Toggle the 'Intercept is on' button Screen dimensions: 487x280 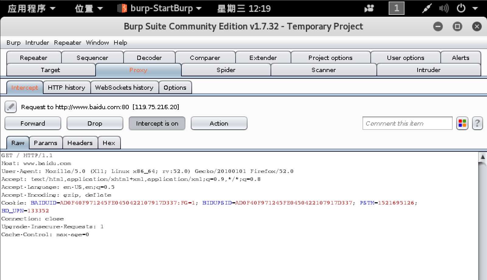click(157, 123)
